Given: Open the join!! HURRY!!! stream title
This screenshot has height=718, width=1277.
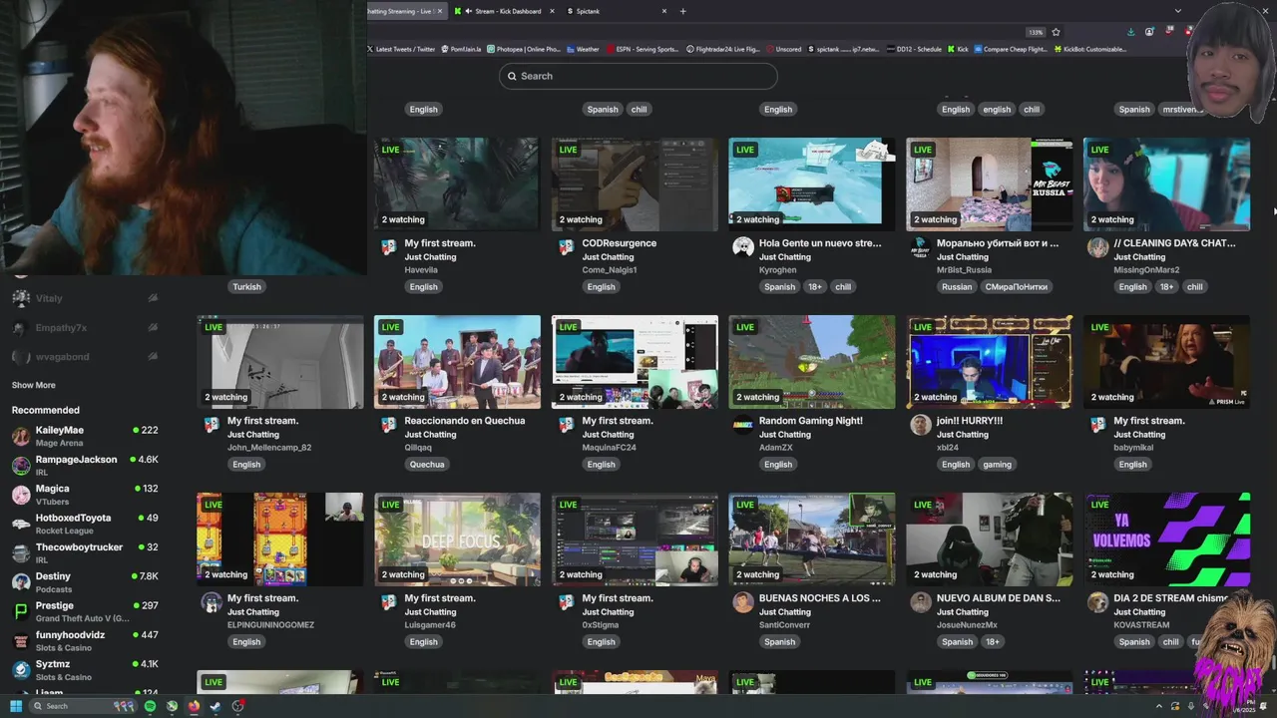Looking at the screenshot, I should click(x=970, y=421).
